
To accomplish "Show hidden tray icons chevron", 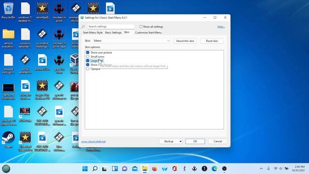I will pos(261,169).
